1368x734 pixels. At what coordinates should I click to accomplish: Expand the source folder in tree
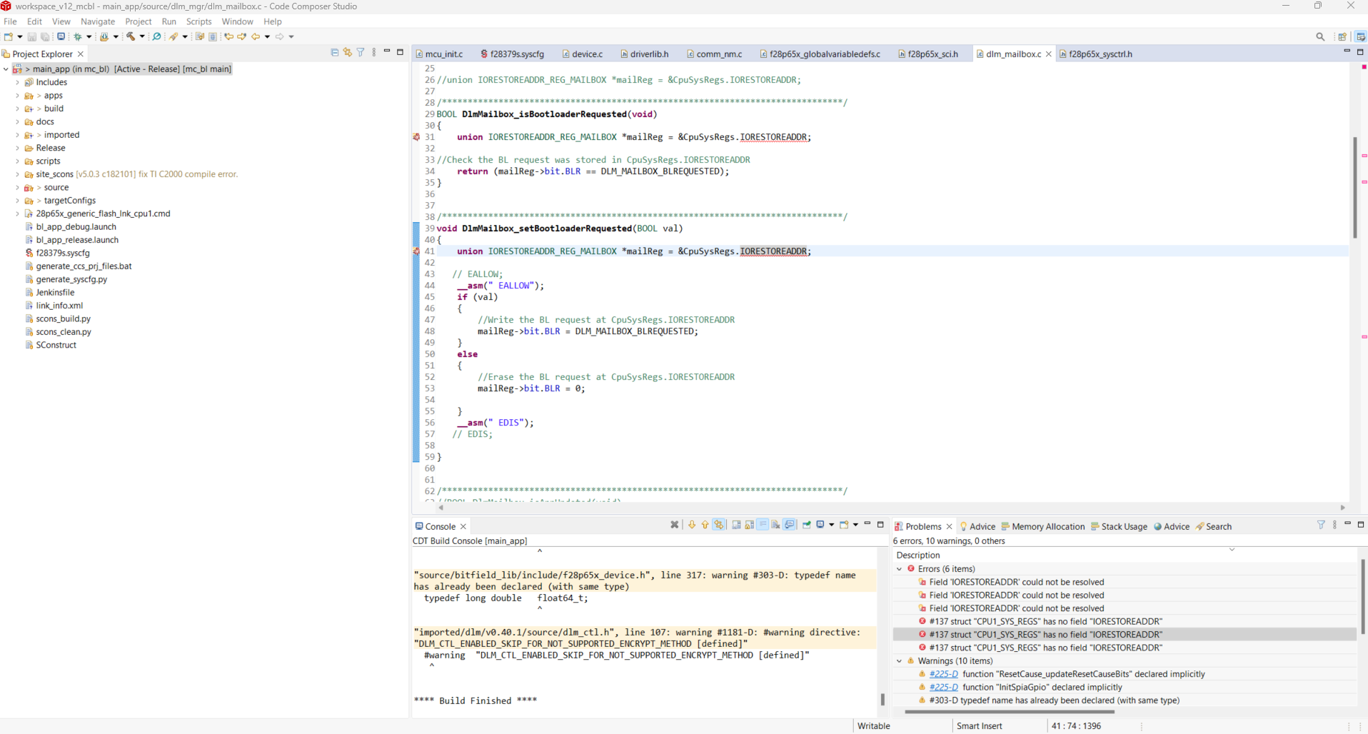pos(17,188)
